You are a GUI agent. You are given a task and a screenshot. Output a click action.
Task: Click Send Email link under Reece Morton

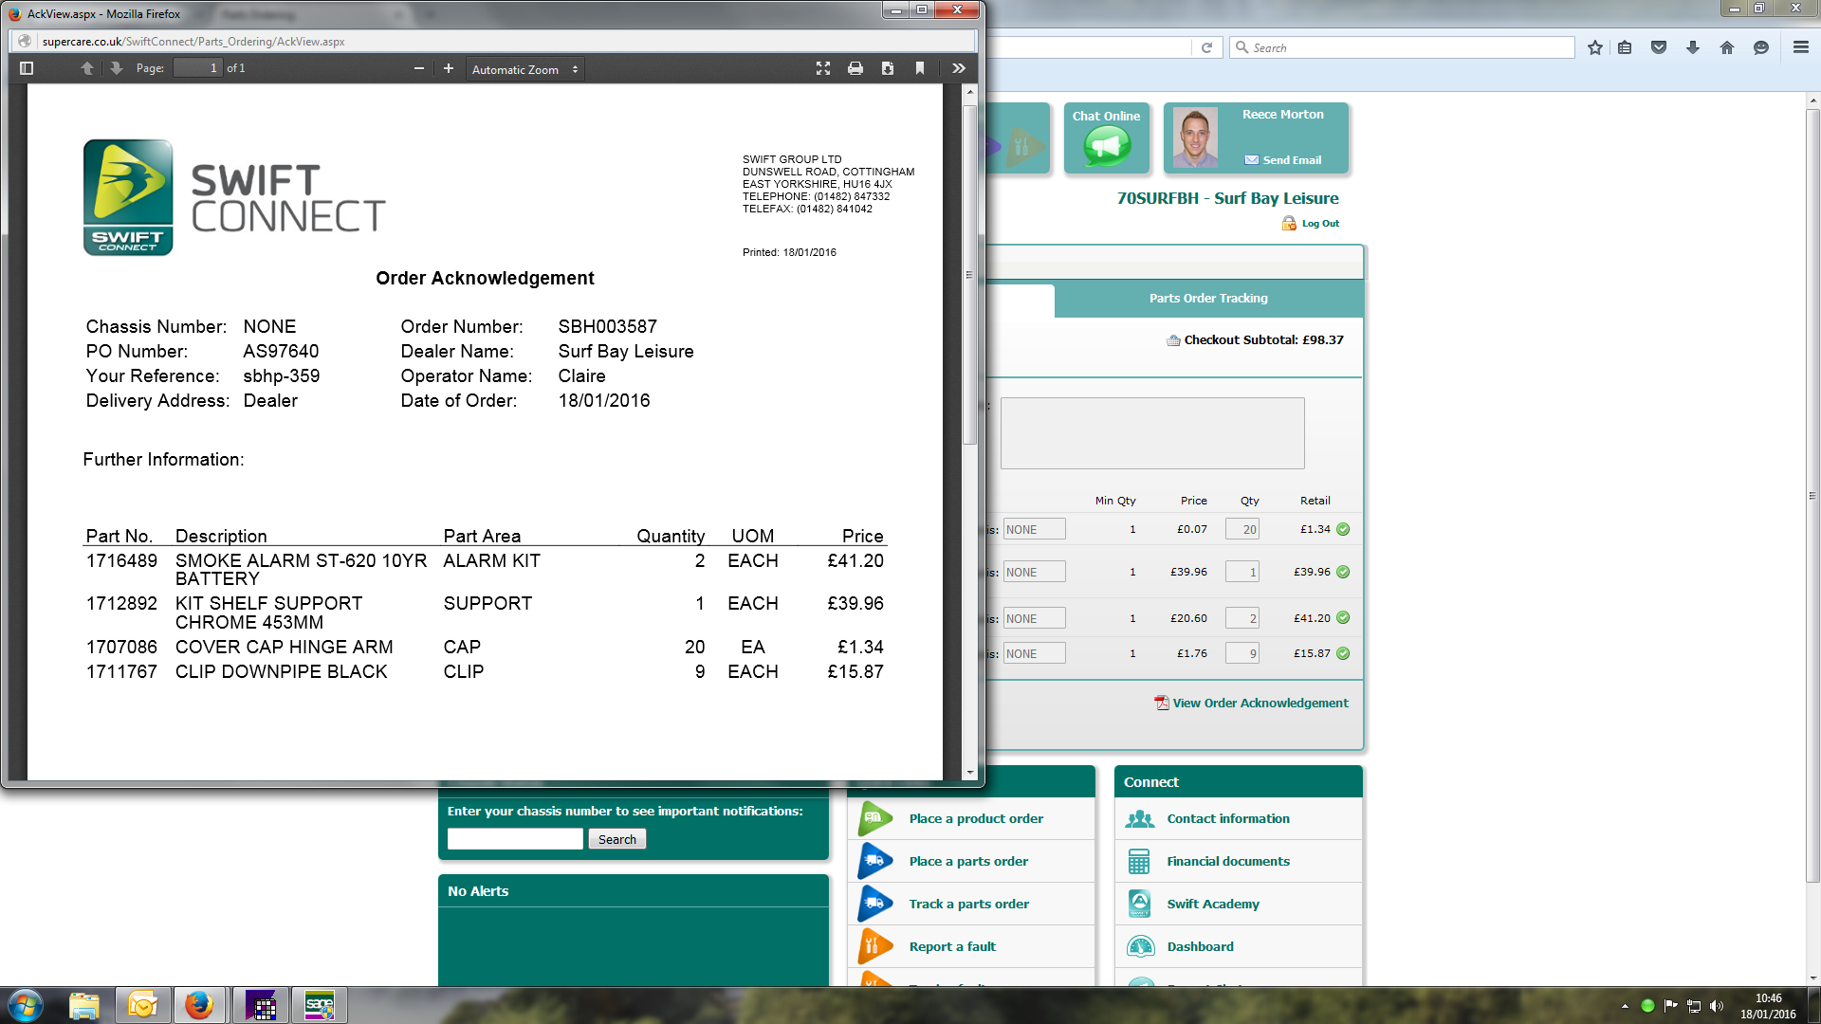[x=1291, y=160]
